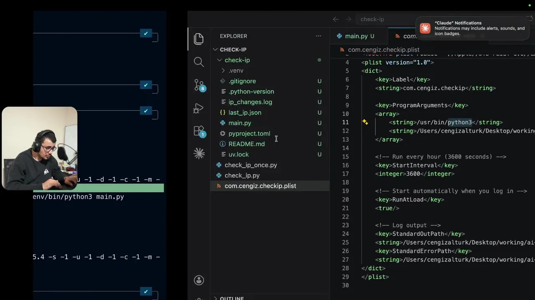Open last_ip.json file

[245, 112]
